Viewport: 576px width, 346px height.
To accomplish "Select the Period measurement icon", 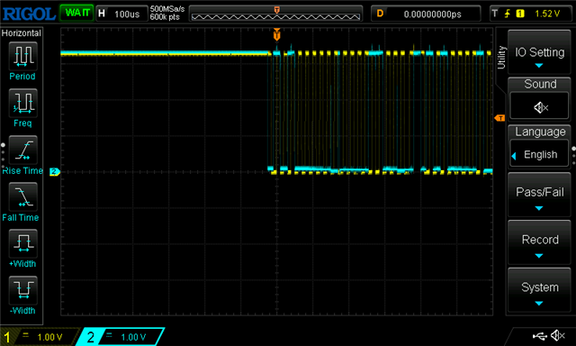I will 22,56.
